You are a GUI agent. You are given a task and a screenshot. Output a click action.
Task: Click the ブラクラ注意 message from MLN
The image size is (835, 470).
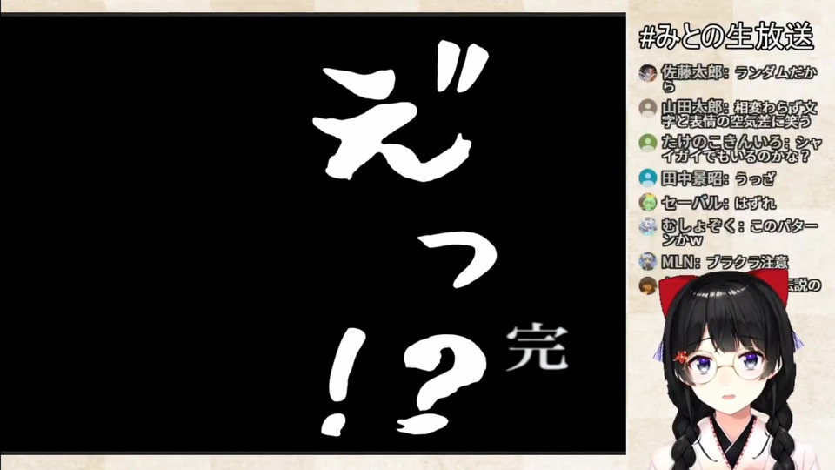(x=746, y=262)
